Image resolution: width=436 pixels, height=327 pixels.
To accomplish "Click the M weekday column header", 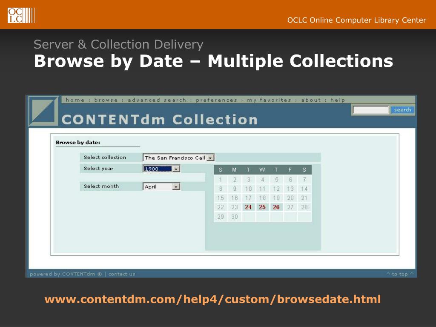I will (235, 169).
